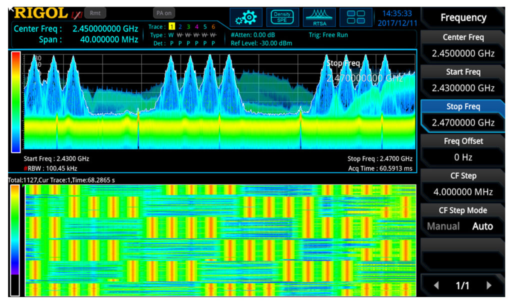Screen dimensions: 512x303
Task: Go to previous softkey page with left arrow
Action: (436, 285)
